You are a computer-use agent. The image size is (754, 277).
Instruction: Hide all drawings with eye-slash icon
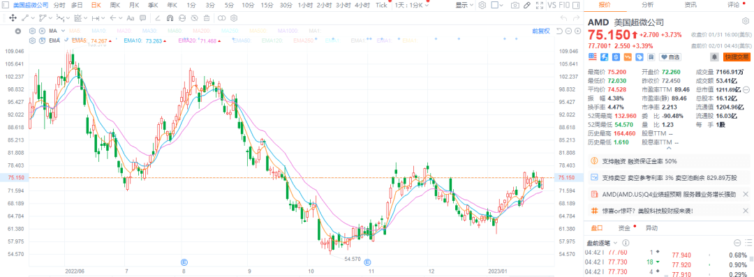(194, 18)
